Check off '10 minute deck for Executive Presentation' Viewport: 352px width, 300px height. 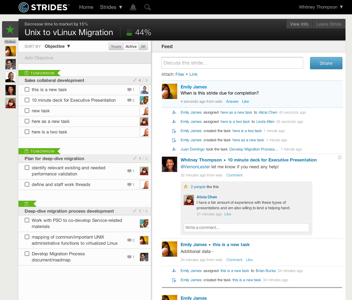coord(27,100)
